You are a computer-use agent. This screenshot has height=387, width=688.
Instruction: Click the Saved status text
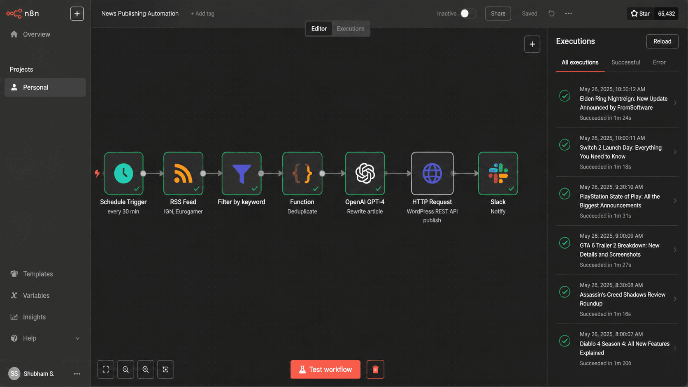tap(530, 14)
